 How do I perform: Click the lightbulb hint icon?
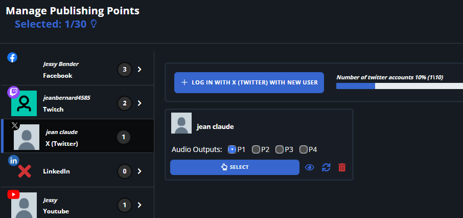click(x=94, y=24)
